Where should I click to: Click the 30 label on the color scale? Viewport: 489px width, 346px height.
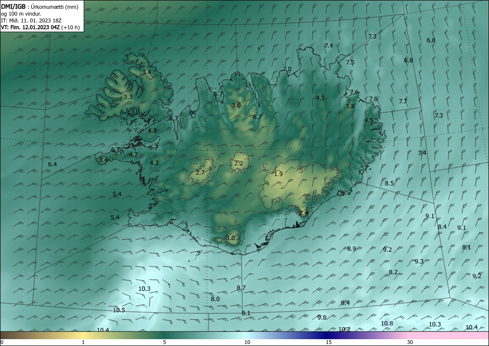coord(410,343)
